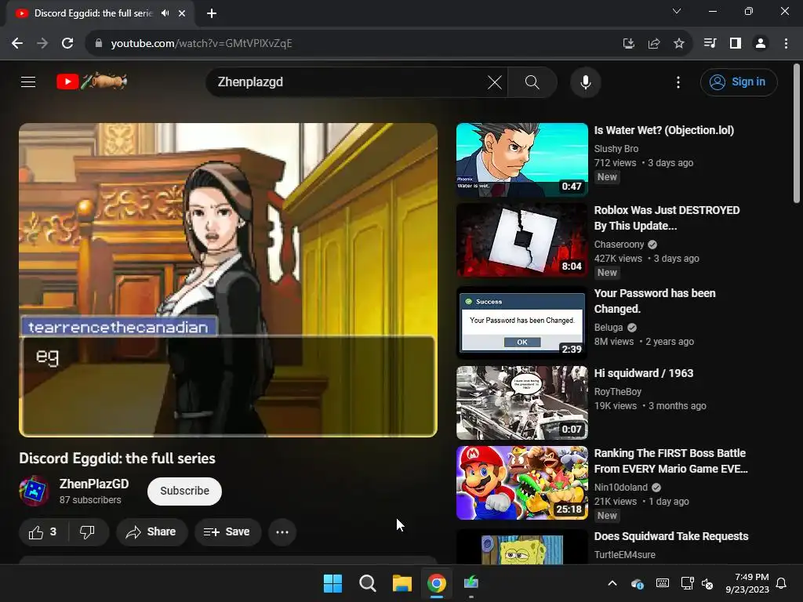Bookmark this tab with the star
The width and height of the screenshot is (803, 602).
tap(678, 44)
